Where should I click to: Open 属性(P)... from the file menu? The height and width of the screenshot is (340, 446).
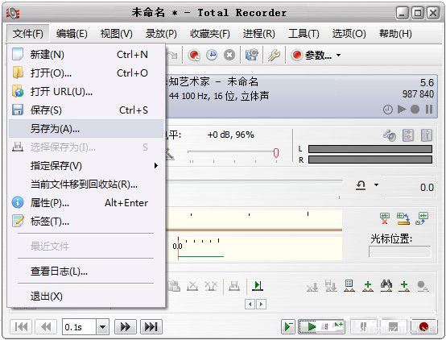(86, 203)
